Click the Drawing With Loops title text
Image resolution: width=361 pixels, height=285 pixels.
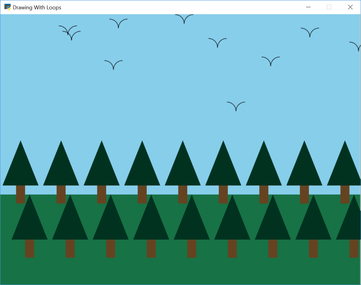pyautogui.click(x=36, y=7)
